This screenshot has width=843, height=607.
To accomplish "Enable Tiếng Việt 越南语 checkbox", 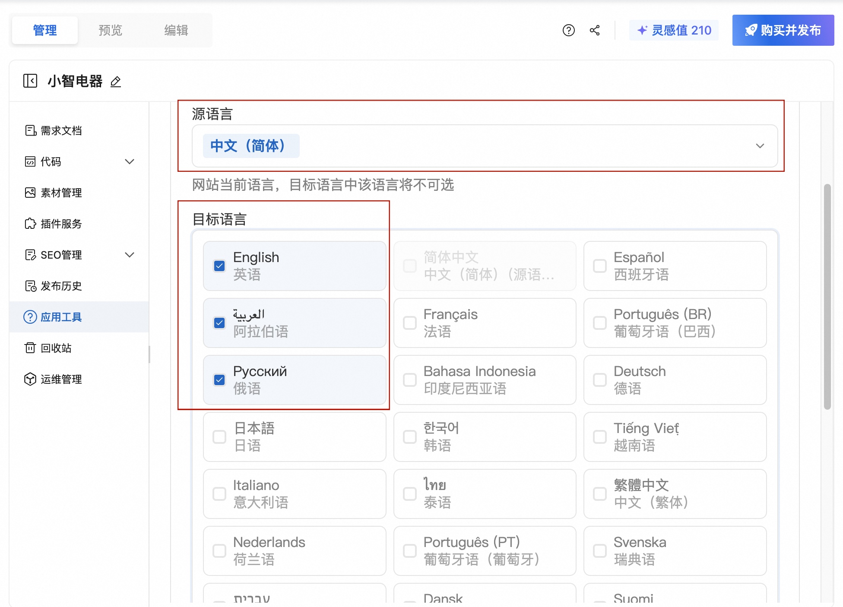I will [x=600, y=437].
